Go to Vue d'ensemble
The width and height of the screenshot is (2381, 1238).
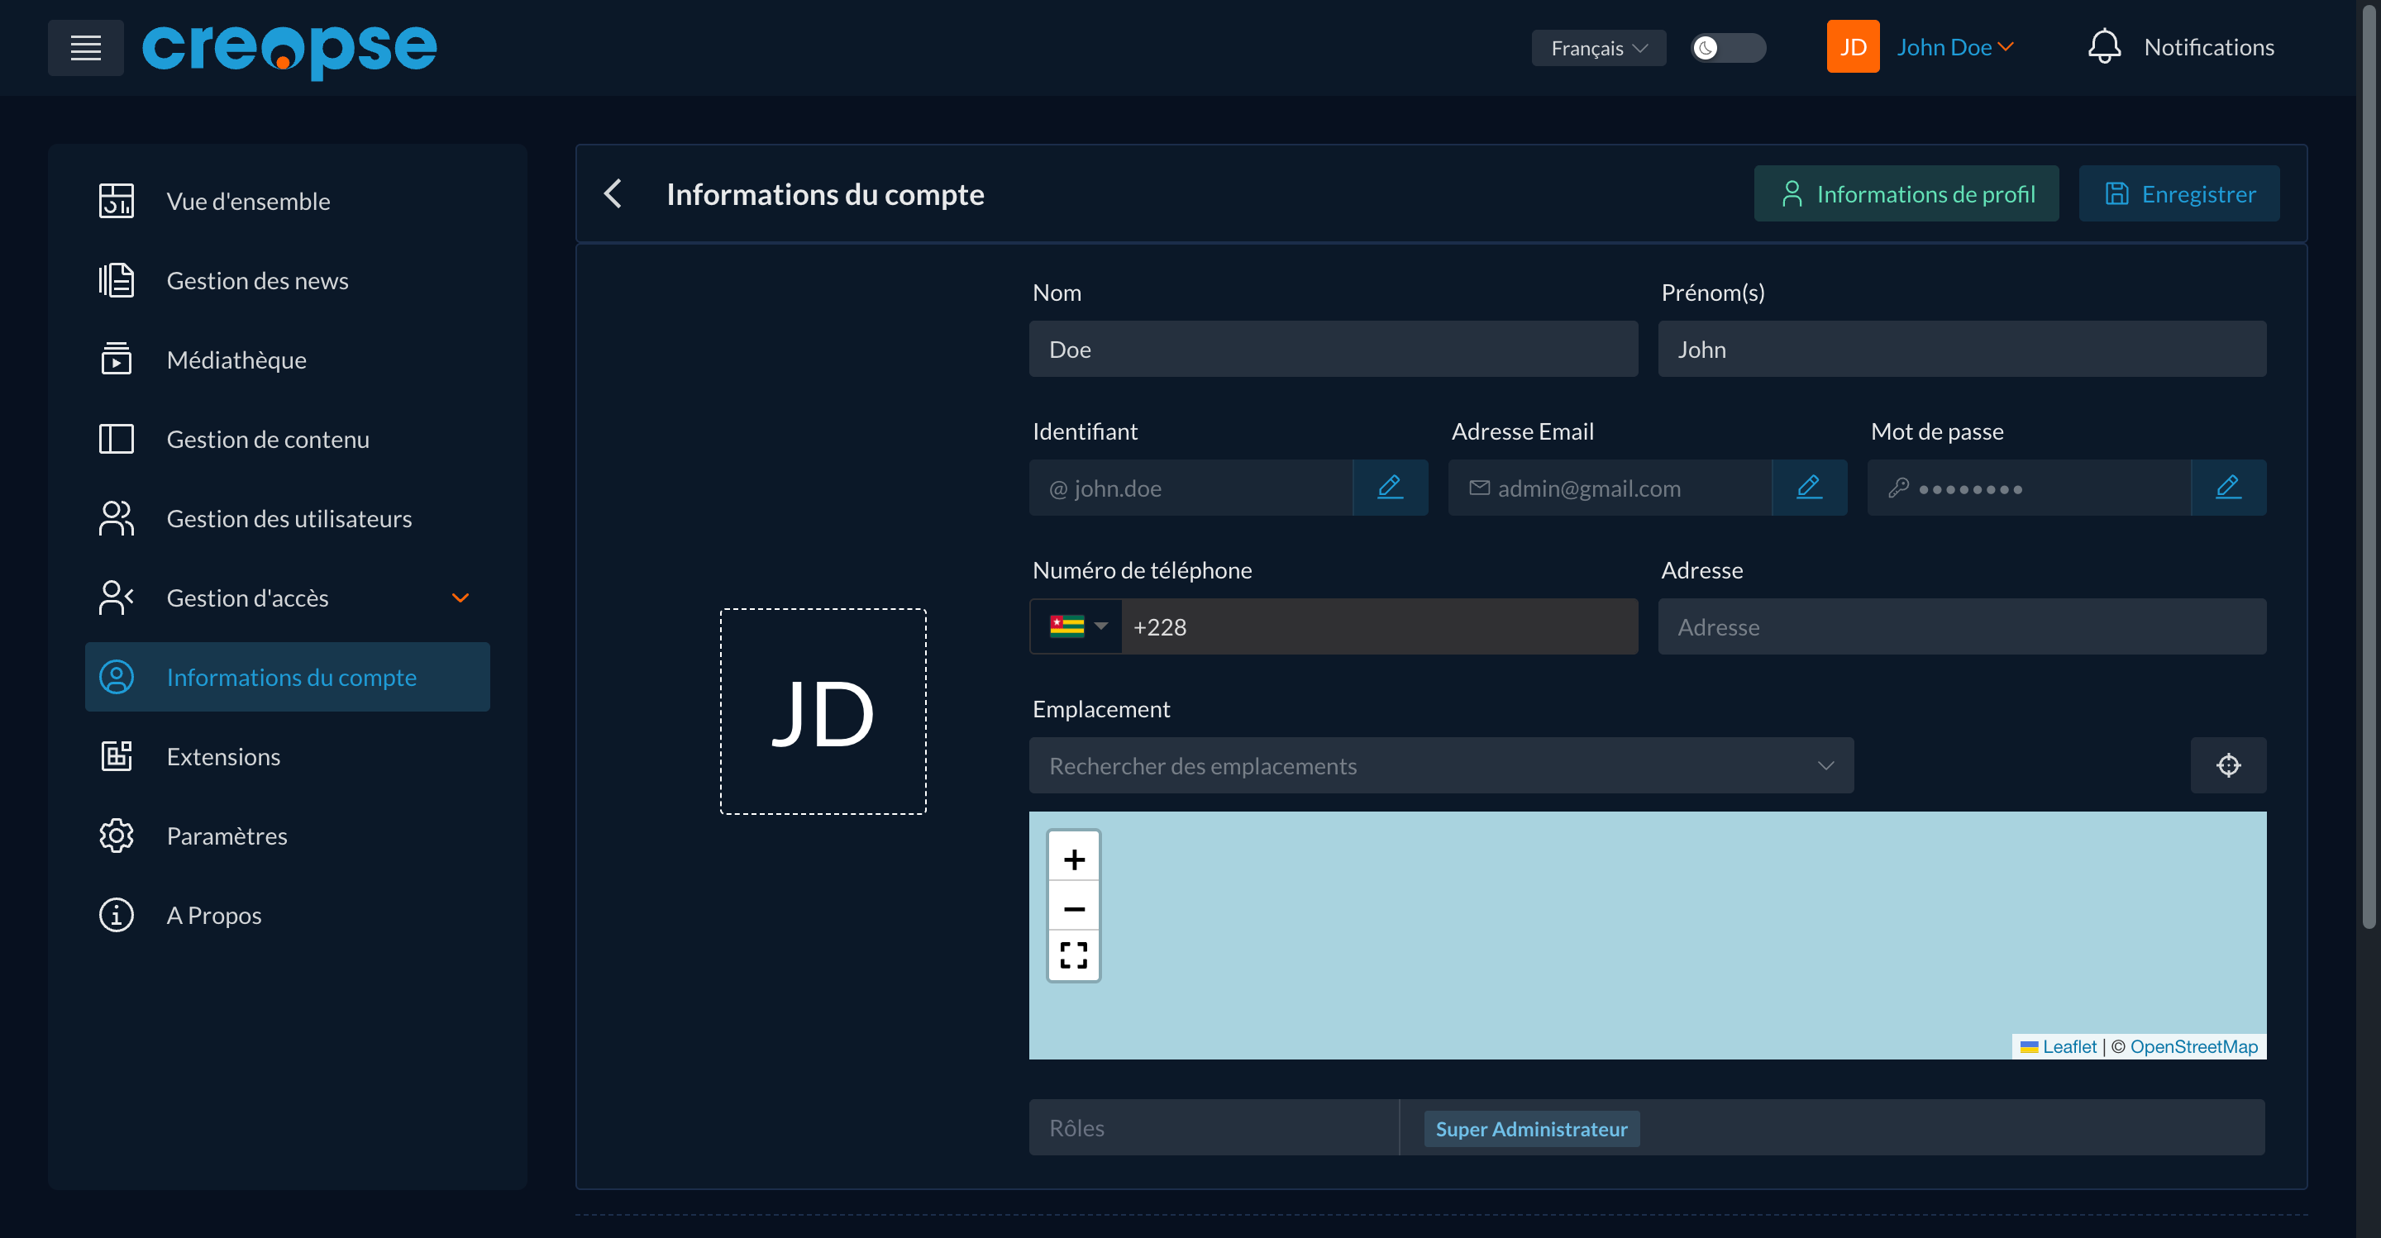point(288,202)
